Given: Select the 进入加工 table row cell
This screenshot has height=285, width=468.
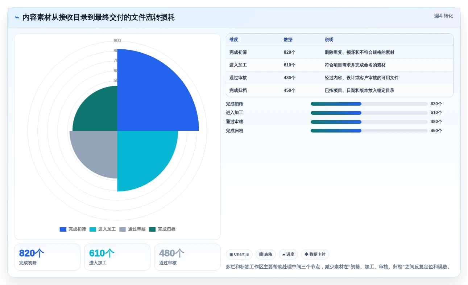Looking at the screenshot, I should (x=238, y=65).
